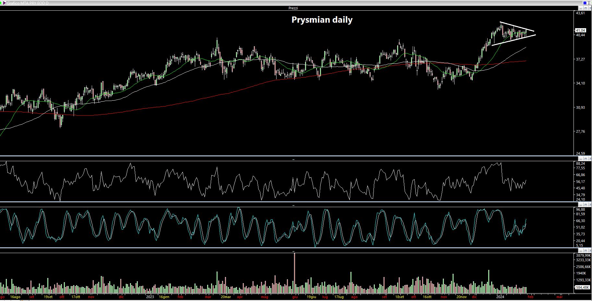This screenshot has height=301, width=592.
Task: Minimize the Prezzi price panel
Action: (581, 8)
